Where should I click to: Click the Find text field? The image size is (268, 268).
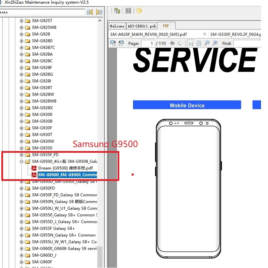(247, 44)
